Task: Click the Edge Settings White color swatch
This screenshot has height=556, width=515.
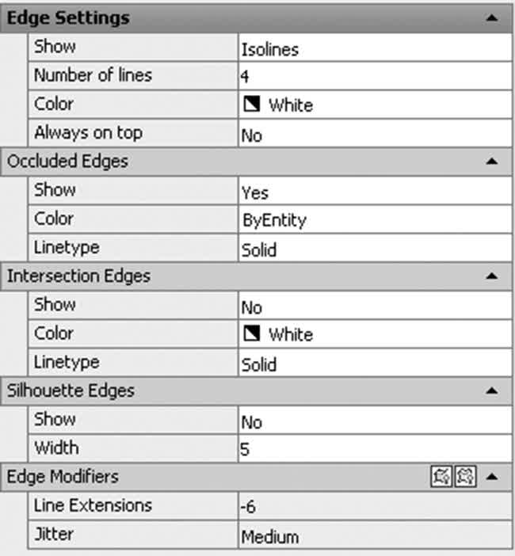Action: pyautogui.click(x=252, y=105)
